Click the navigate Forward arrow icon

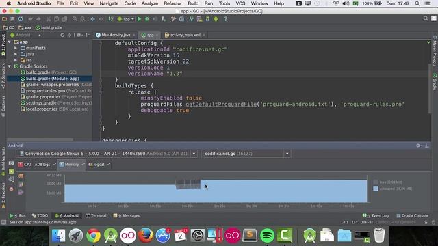coord(101,19)
